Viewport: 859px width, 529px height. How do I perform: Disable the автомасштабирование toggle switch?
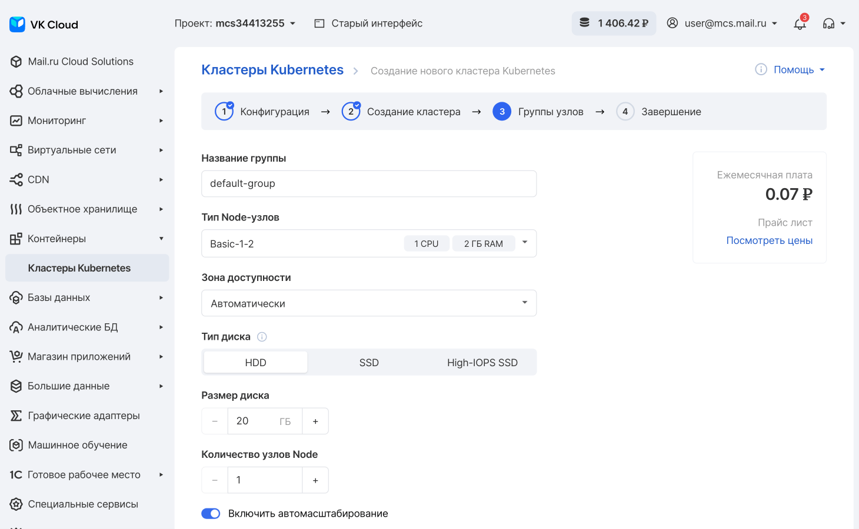(x=211, y=514)
